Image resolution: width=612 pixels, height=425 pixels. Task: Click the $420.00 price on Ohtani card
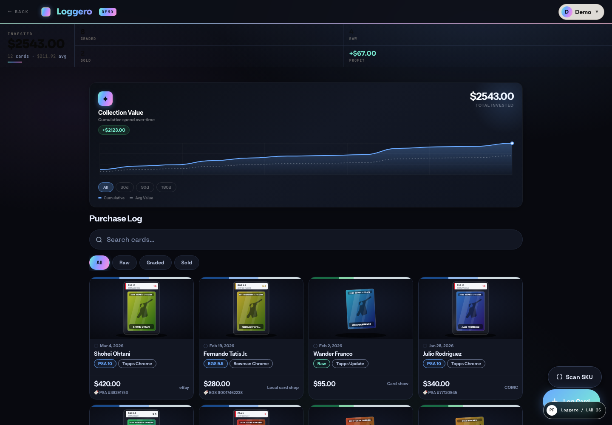click(107, 384)
